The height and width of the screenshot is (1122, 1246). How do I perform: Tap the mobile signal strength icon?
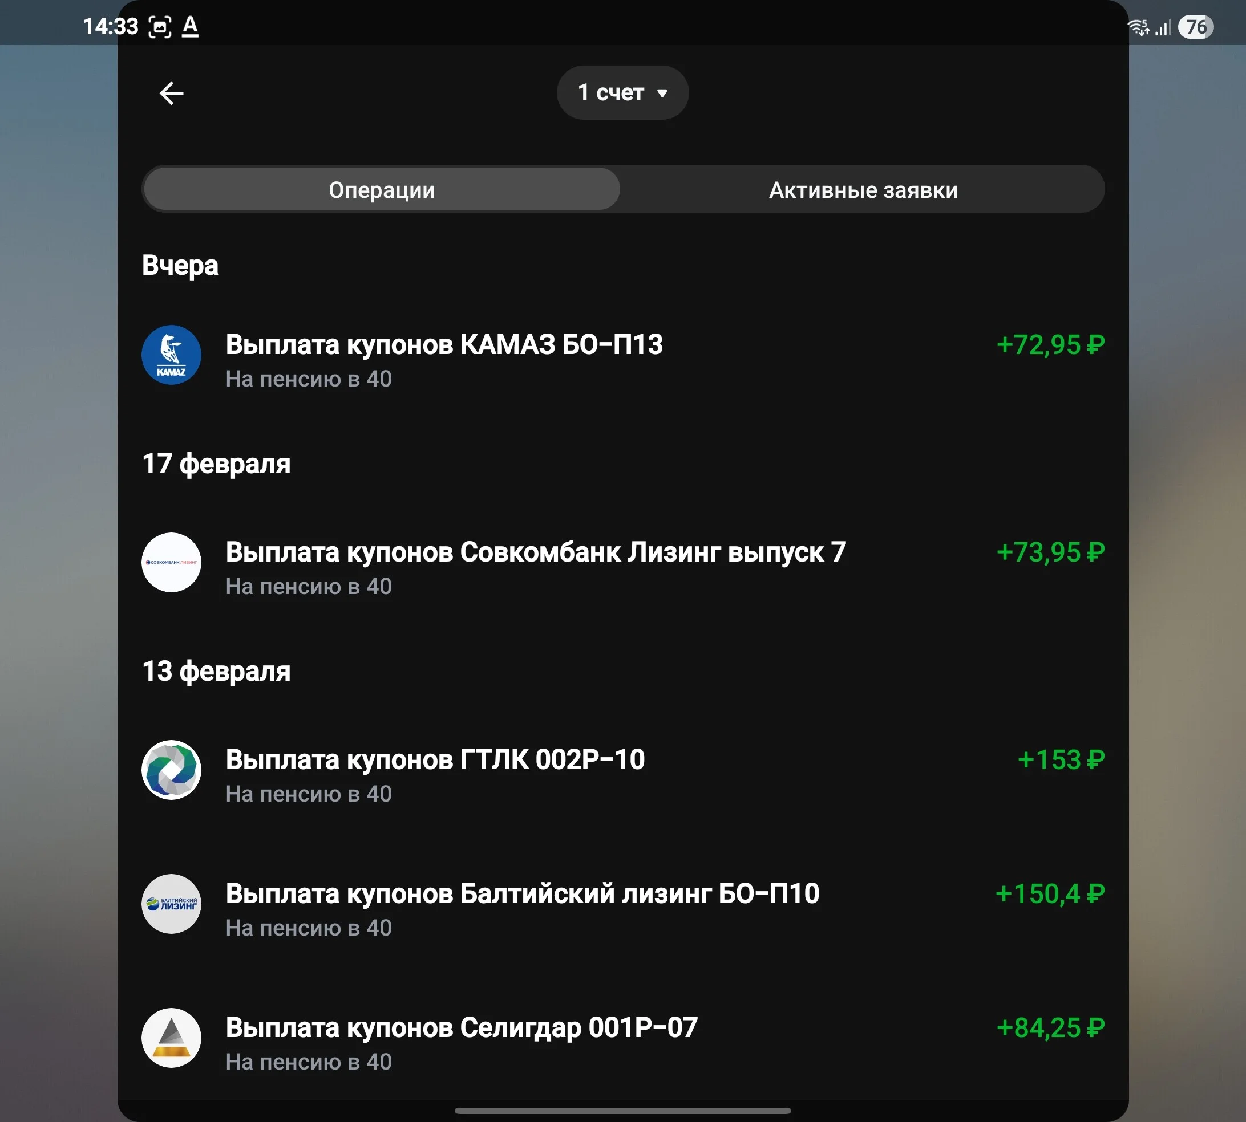[x=1163, y=28]
